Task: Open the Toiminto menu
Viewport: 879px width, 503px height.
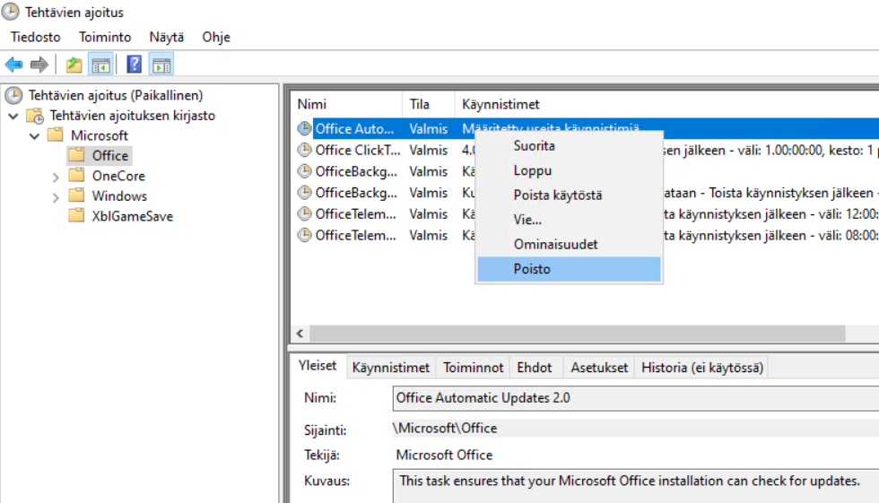Action: click(x=105, y=37)
